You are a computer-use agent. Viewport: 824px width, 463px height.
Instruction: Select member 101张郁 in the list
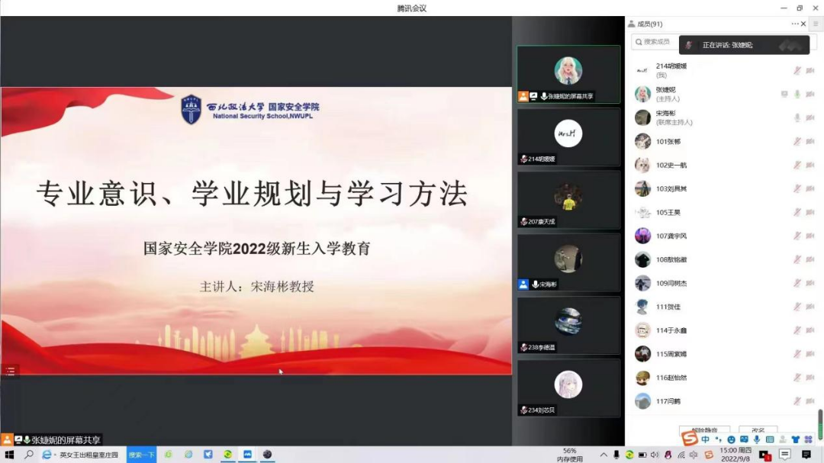(x=668, y=141)
